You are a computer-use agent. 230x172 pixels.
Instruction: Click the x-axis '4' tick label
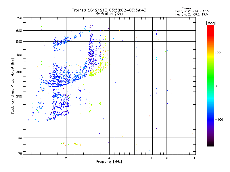pos(109,158)
